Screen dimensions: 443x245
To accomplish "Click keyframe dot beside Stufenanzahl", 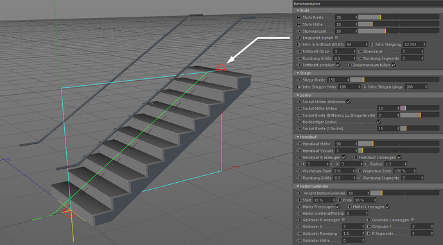I will click(299, 31).
